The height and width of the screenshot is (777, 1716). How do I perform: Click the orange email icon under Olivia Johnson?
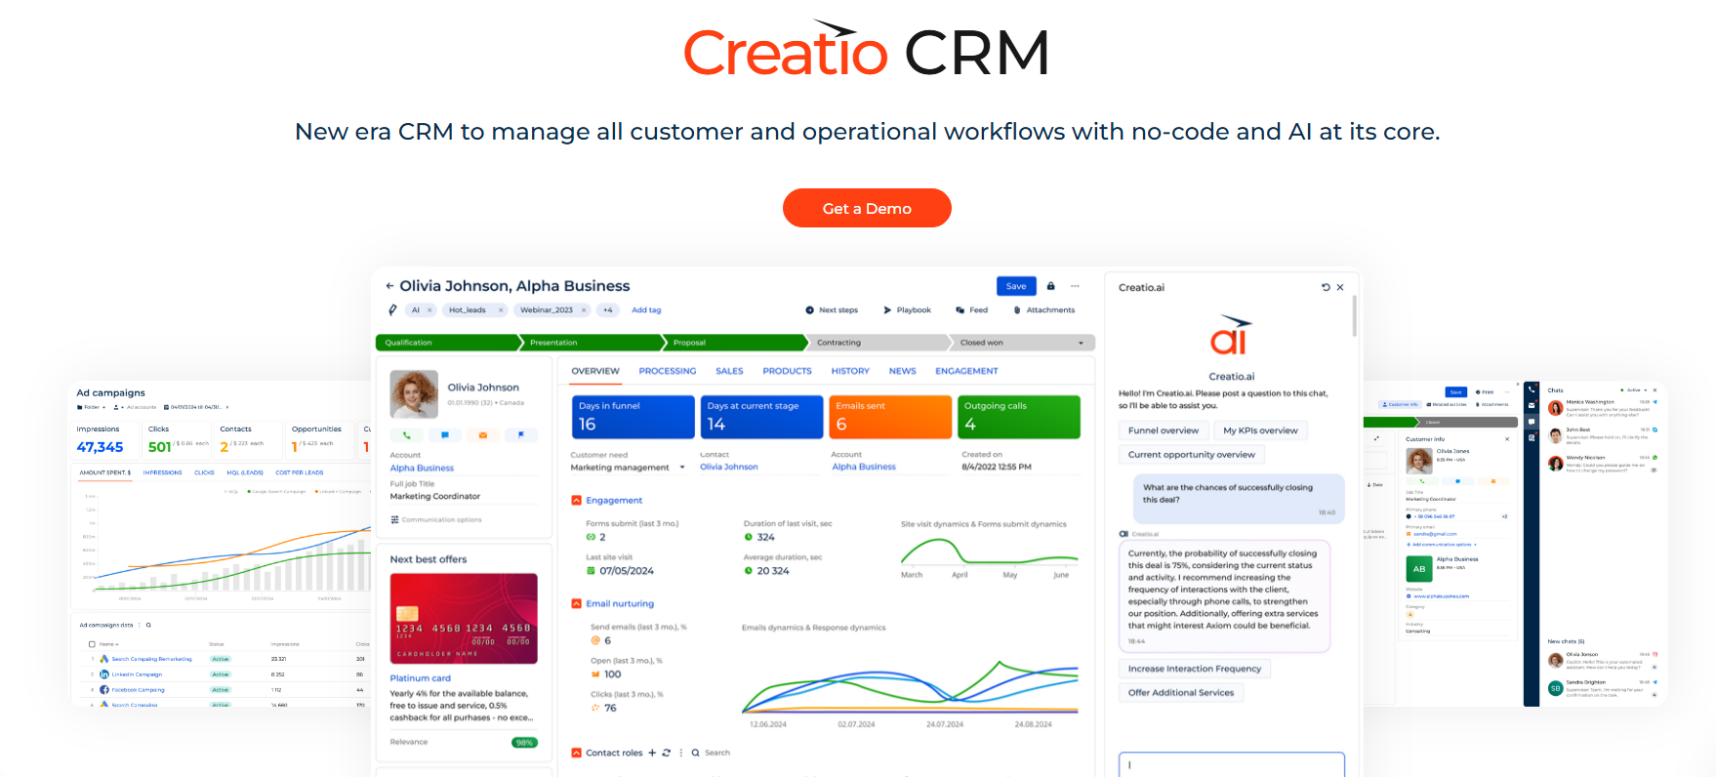[x=482, y=435]
